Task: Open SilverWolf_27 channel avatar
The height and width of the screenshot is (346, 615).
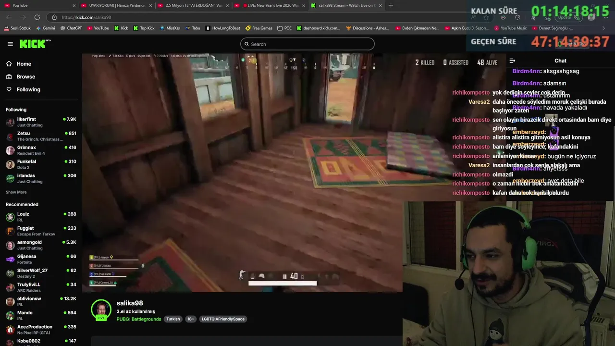Action: pyautogui.click(x=10, y=273)
